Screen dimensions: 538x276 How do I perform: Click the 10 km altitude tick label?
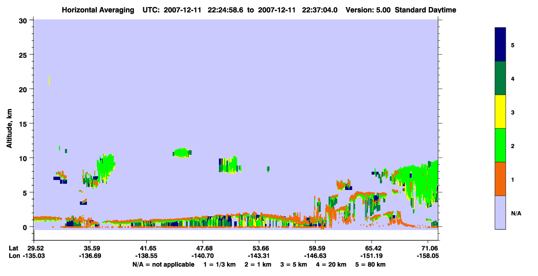click(x=24, y=158)
